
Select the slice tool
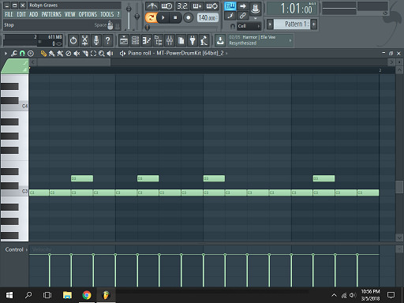[85, 54]
